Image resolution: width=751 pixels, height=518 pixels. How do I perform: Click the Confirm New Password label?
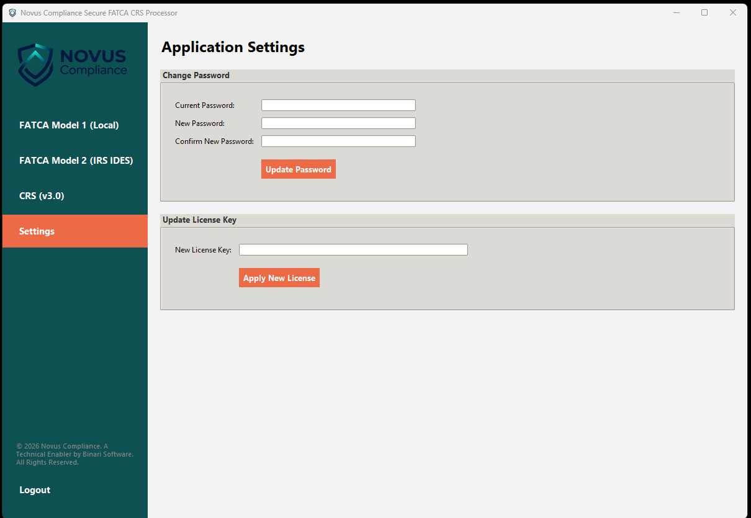[x=215, y=141]
